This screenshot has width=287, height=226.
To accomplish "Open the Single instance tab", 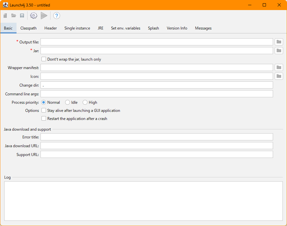I will click(77, 28).
